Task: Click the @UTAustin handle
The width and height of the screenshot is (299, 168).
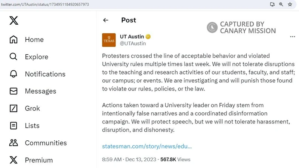Action: point(133,43)
